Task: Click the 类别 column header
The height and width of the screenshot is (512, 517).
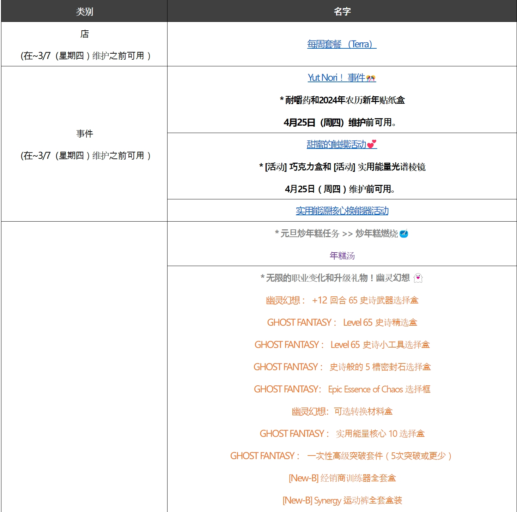Action: [x=85, y=12]
